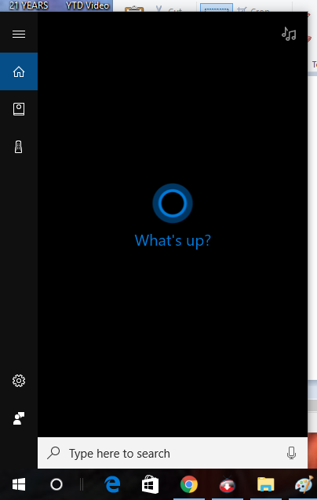Launch Microsoft Edge from the taskbar

112,484
